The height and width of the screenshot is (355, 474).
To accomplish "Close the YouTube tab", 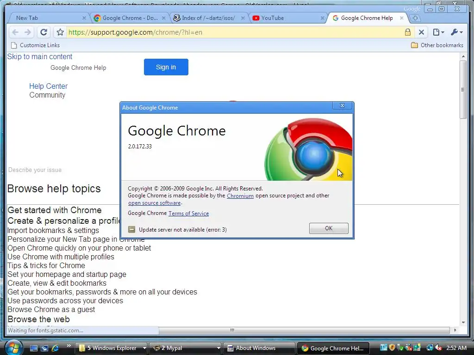I will [x=322, y=18].
